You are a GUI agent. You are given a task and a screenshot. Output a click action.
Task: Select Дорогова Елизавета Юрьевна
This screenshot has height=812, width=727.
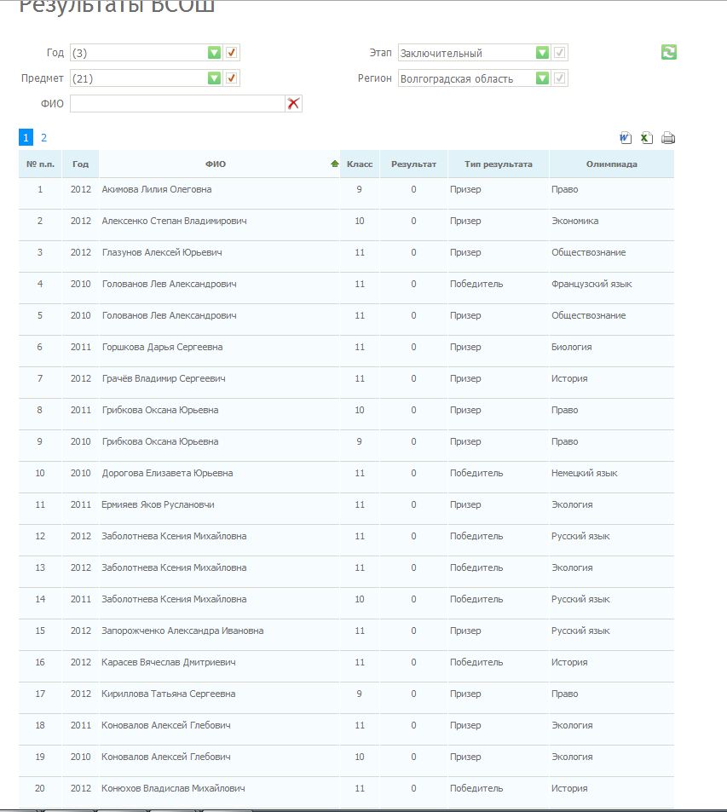click(167, 474)
